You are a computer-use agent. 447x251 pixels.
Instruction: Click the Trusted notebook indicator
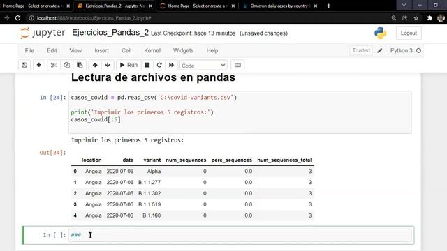tap(361, 50)
